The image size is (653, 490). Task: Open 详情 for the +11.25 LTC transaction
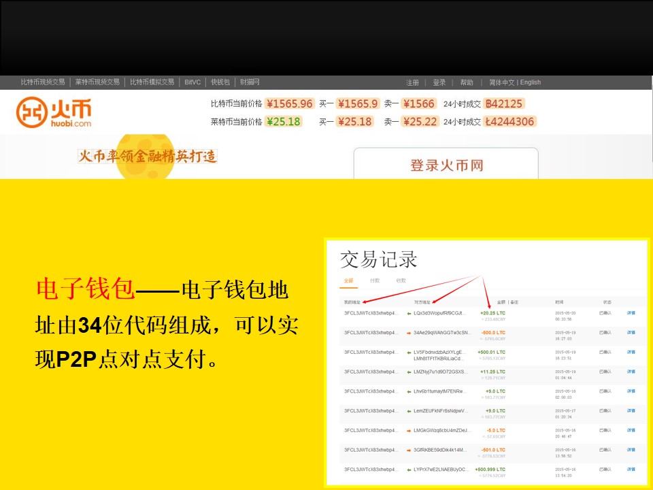(631, 372)
